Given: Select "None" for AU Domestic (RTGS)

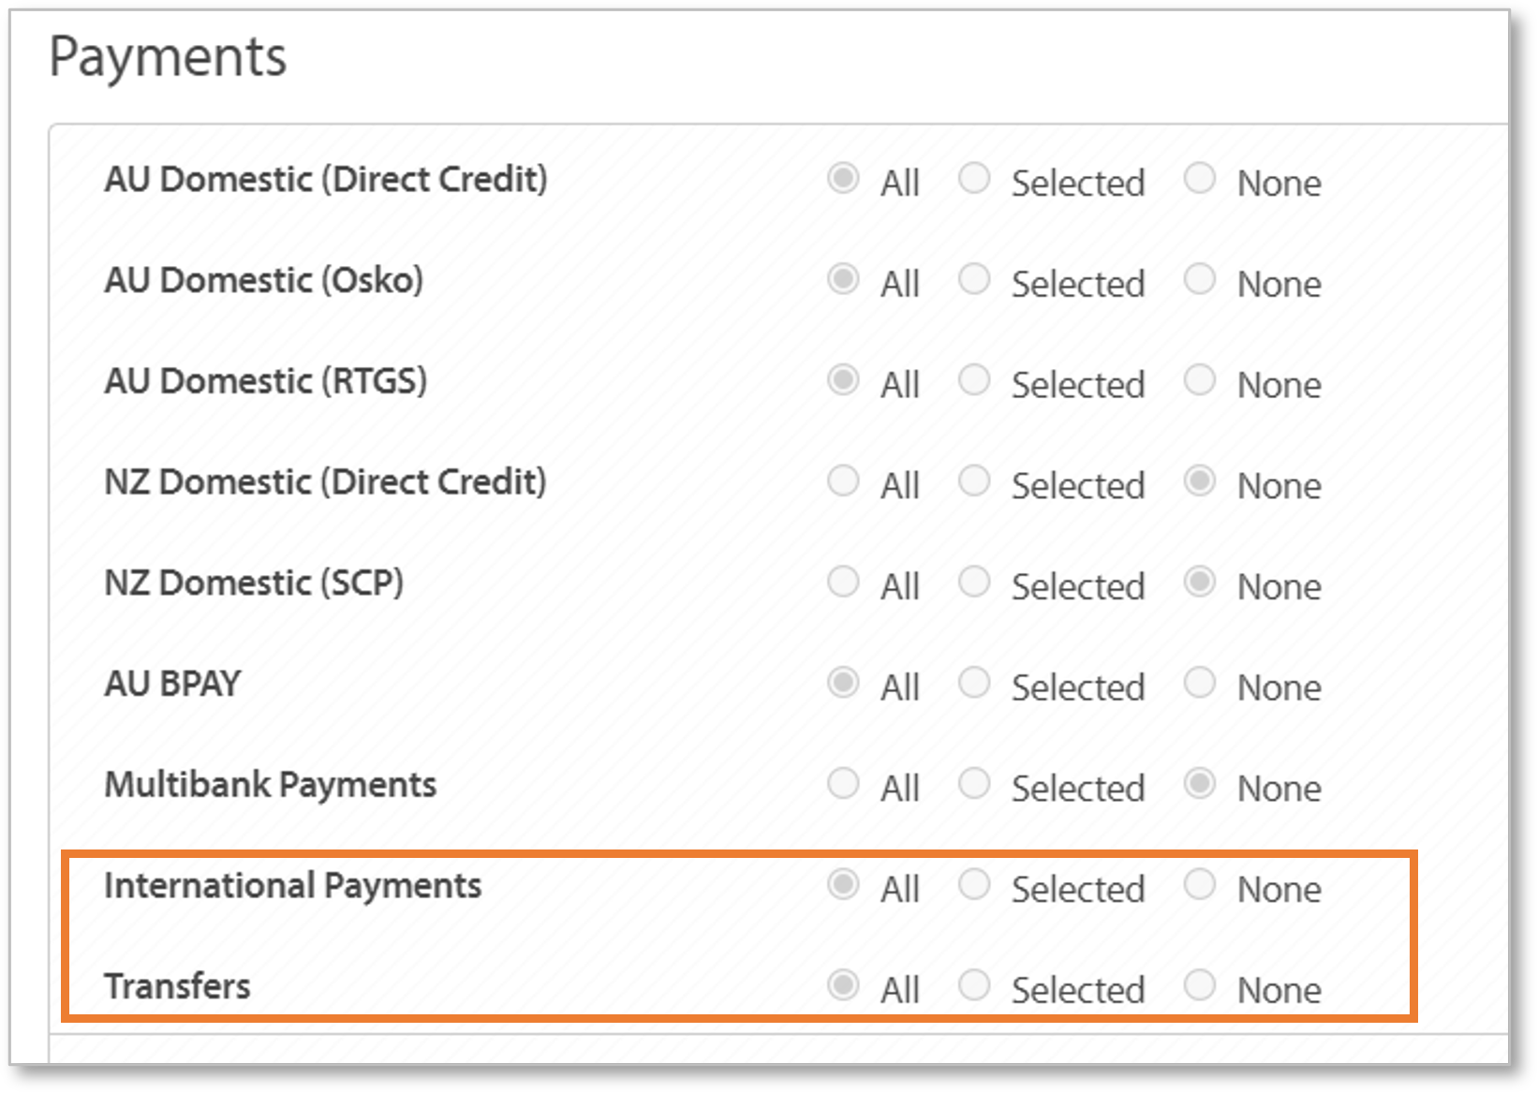Looking at the screenshot, I should pyautogui.click(x=1200, y=379).
